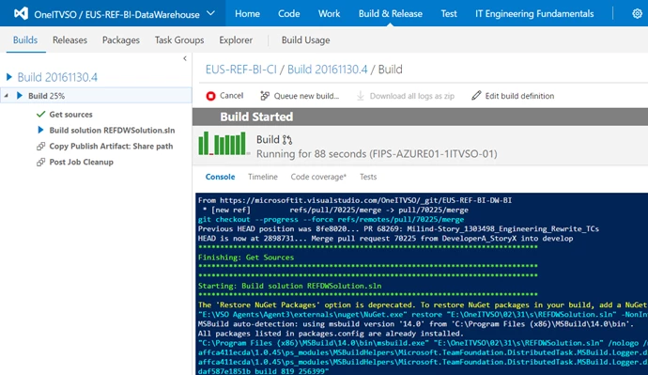Viewport: 648px width, 375px height.
Task: Open the Work hub
Action: coord(329,14)
